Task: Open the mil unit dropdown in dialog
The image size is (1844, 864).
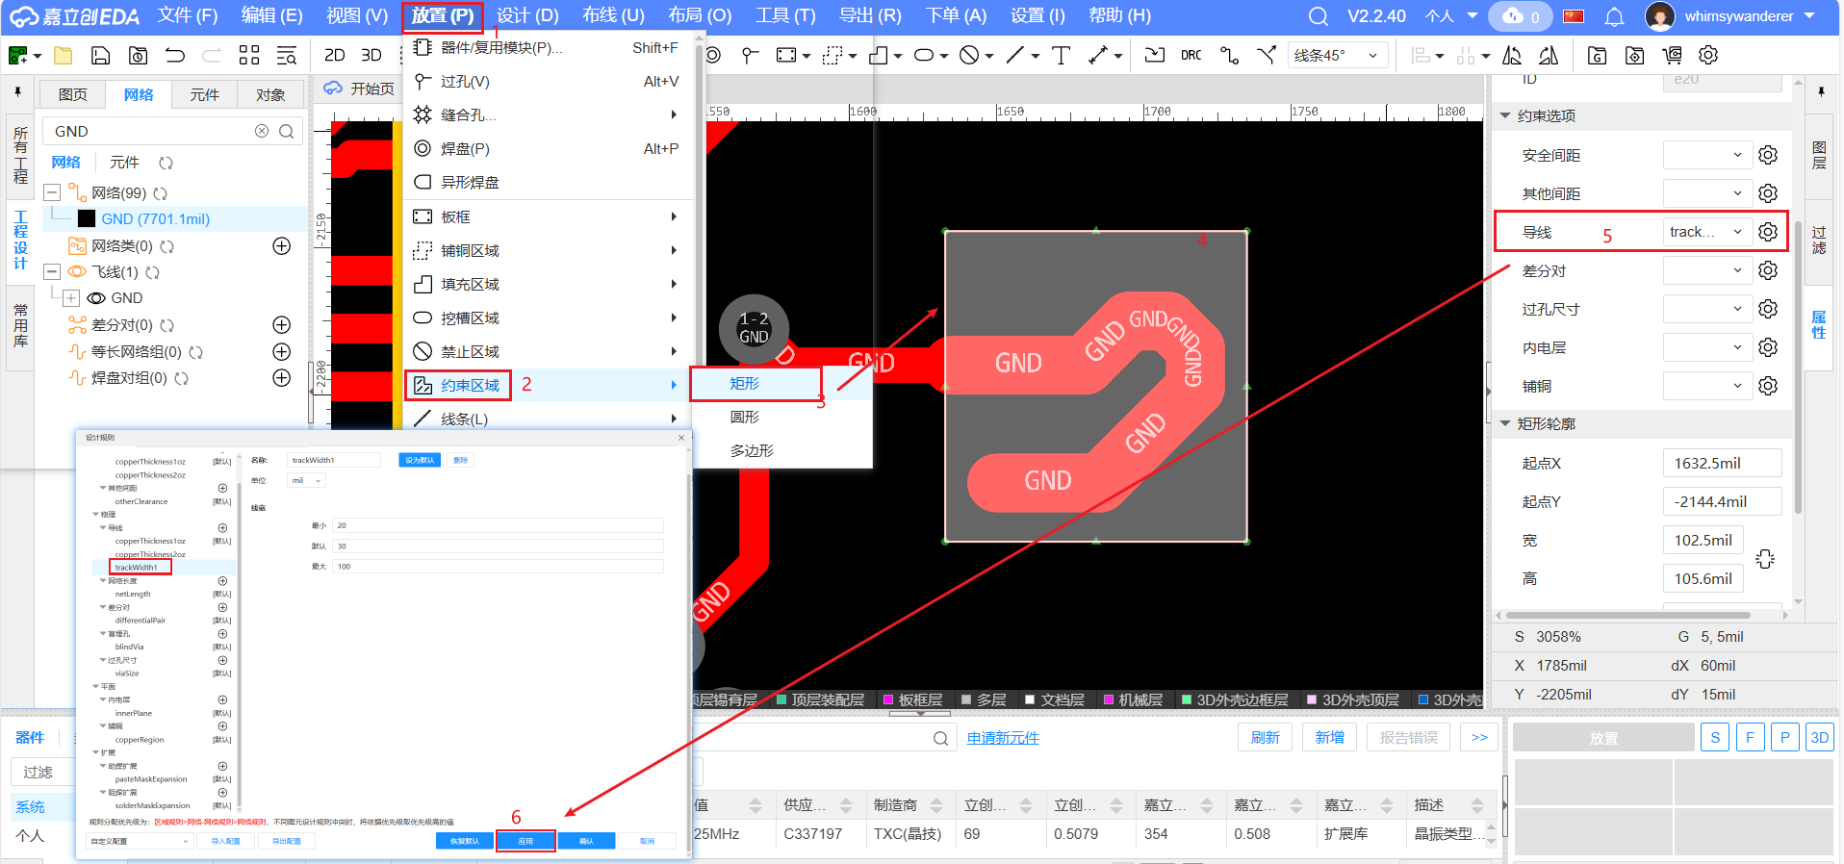Action: 307,480
